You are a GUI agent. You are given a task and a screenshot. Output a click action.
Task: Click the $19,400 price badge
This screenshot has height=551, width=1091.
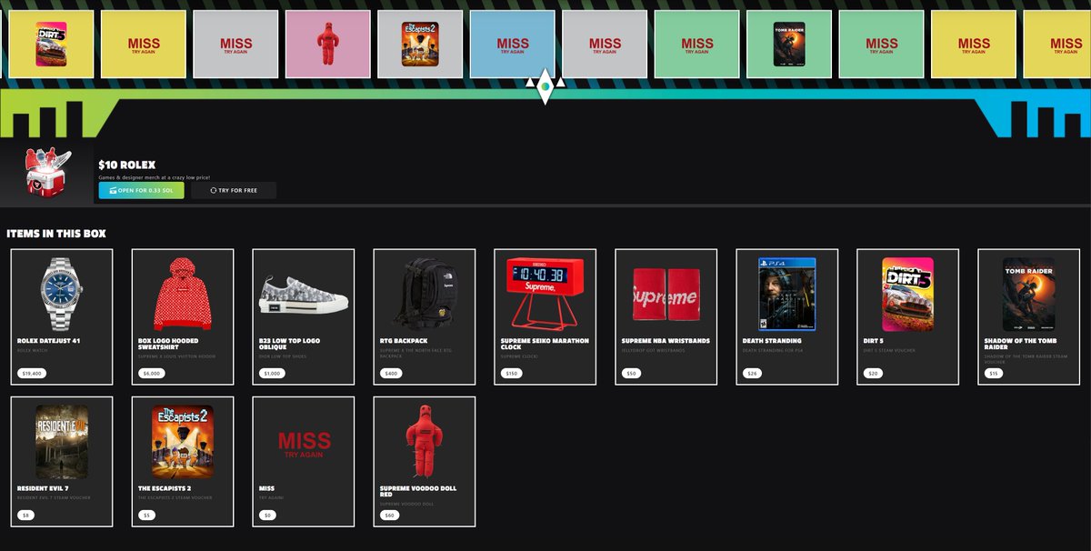point(34,374)
